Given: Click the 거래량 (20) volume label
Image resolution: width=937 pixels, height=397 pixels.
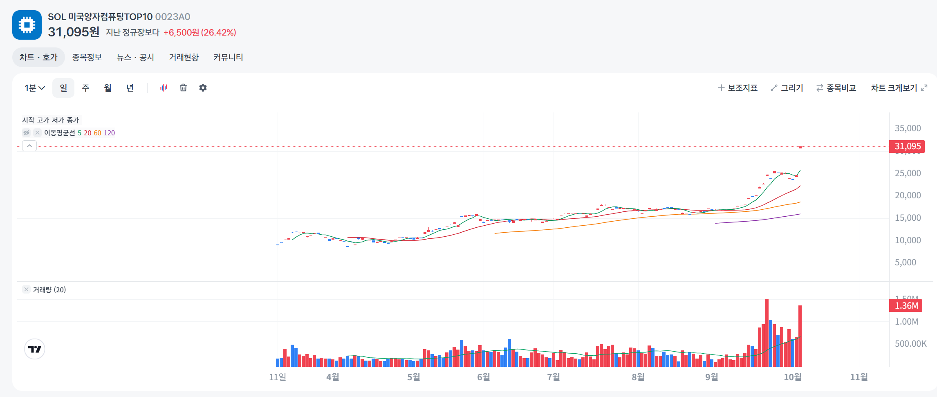Looking at the screenshot, I should click(49, 289).
